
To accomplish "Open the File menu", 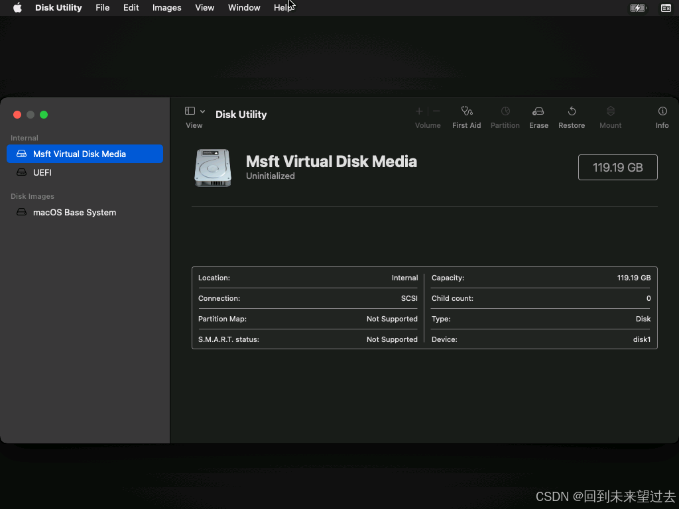I will tap(103, 7).
